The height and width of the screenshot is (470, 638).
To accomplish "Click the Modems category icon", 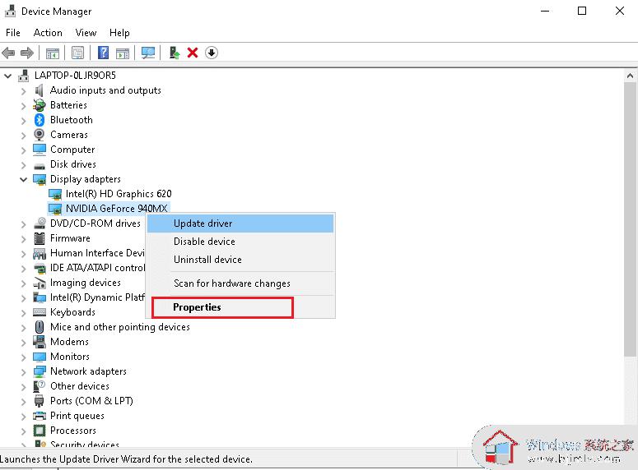I will click(40, 342).
